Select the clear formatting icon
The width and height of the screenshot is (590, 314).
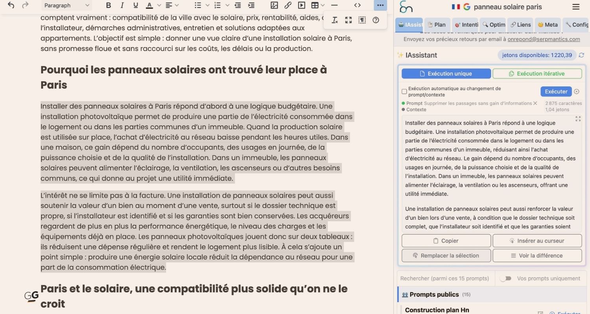point(335,20)
